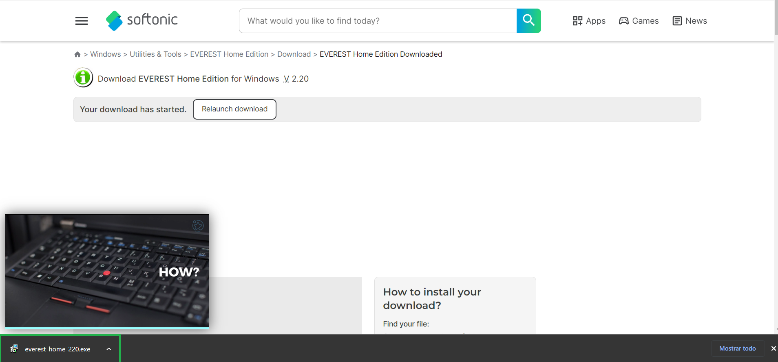
Task: Click the HOW? video thumbnail
Action: (x=107, y=271)
